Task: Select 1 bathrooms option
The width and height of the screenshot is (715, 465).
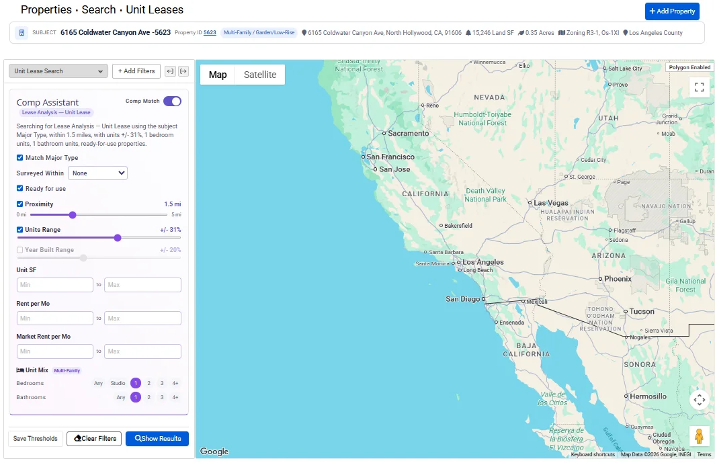Action: click(136, 398)
